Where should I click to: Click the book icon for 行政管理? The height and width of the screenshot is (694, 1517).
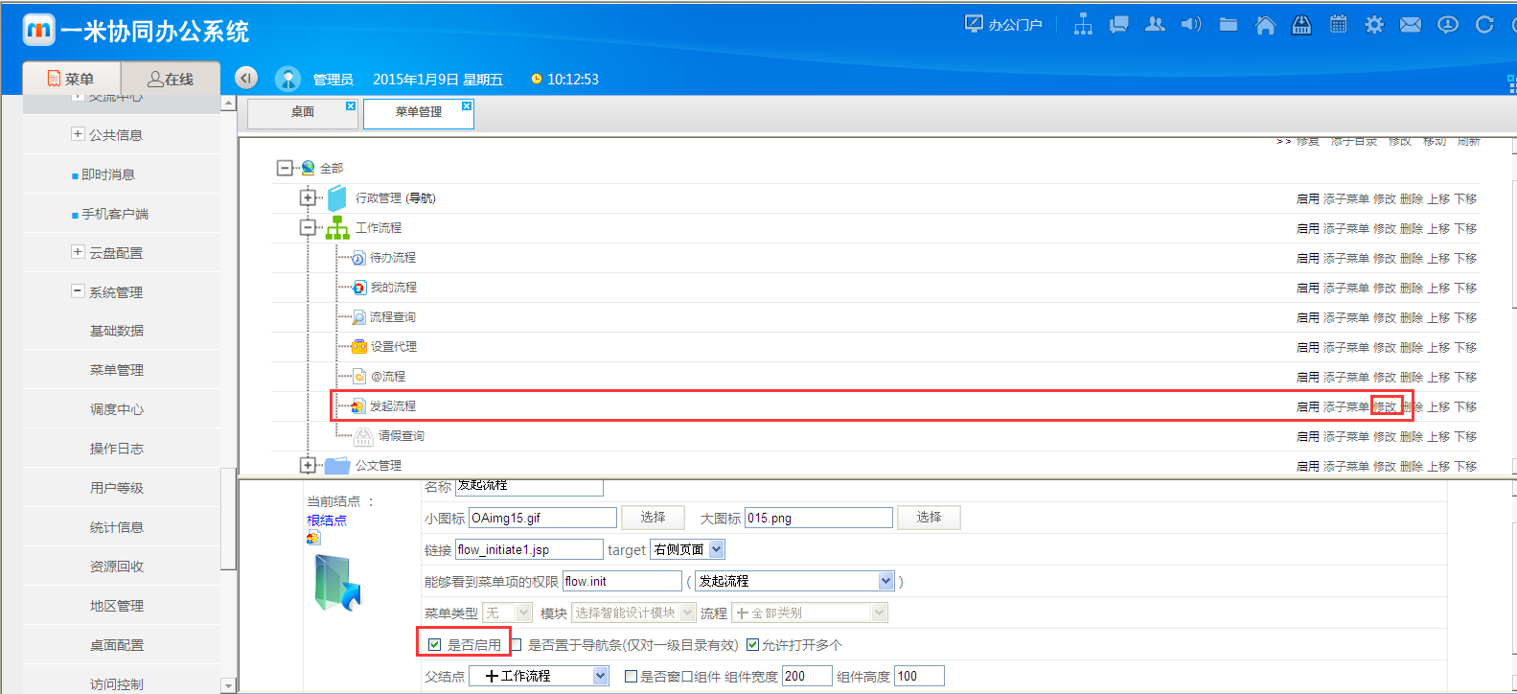coord(336,197)
